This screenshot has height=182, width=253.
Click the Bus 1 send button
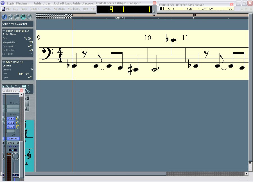11,119
